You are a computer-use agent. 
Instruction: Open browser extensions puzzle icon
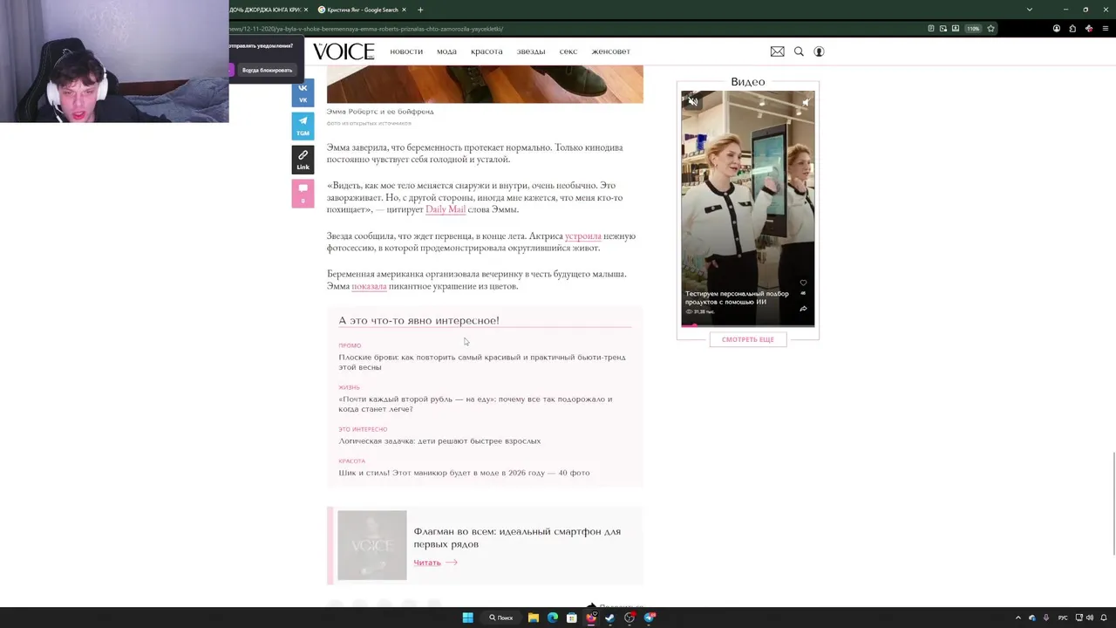point(1072,29)
